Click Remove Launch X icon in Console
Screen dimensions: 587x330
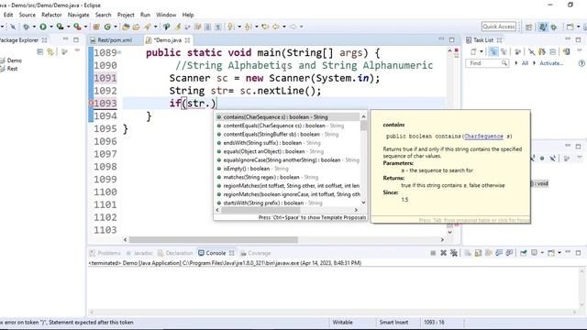(x=443, y=253)
